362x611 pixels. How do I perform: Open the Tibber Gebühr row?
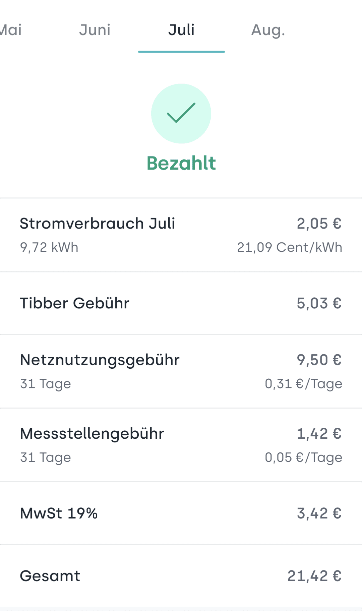coord(181,303)
